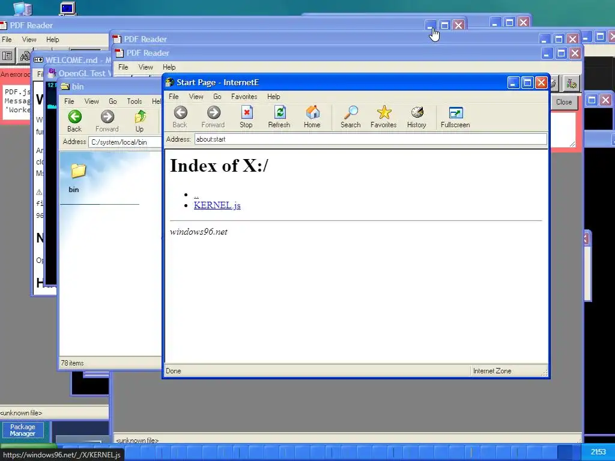Click the InternetE address field
The image size is (615, 461).
(370, 139)
